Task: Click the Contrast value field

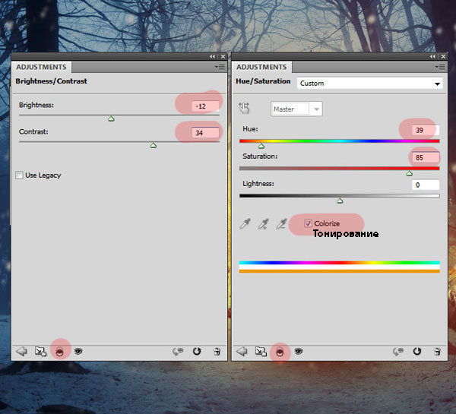Action: (x=205, y=133)
